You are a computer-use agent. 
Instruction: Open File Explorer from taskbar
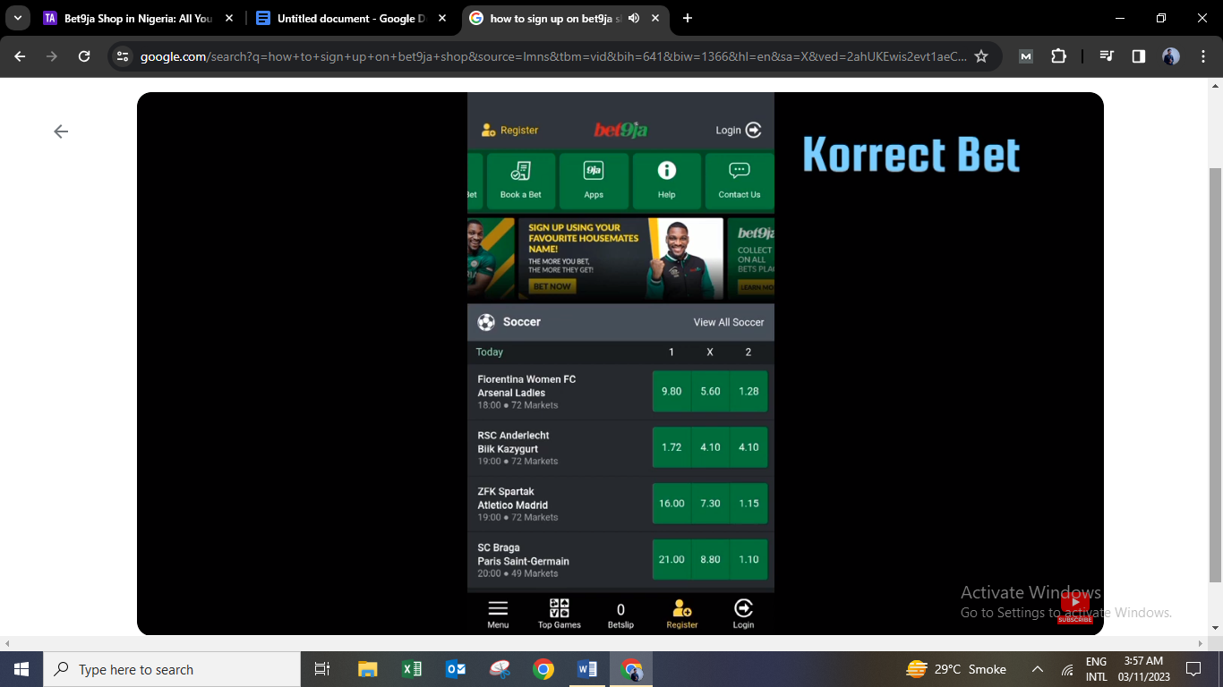click(x=367, y=669)
